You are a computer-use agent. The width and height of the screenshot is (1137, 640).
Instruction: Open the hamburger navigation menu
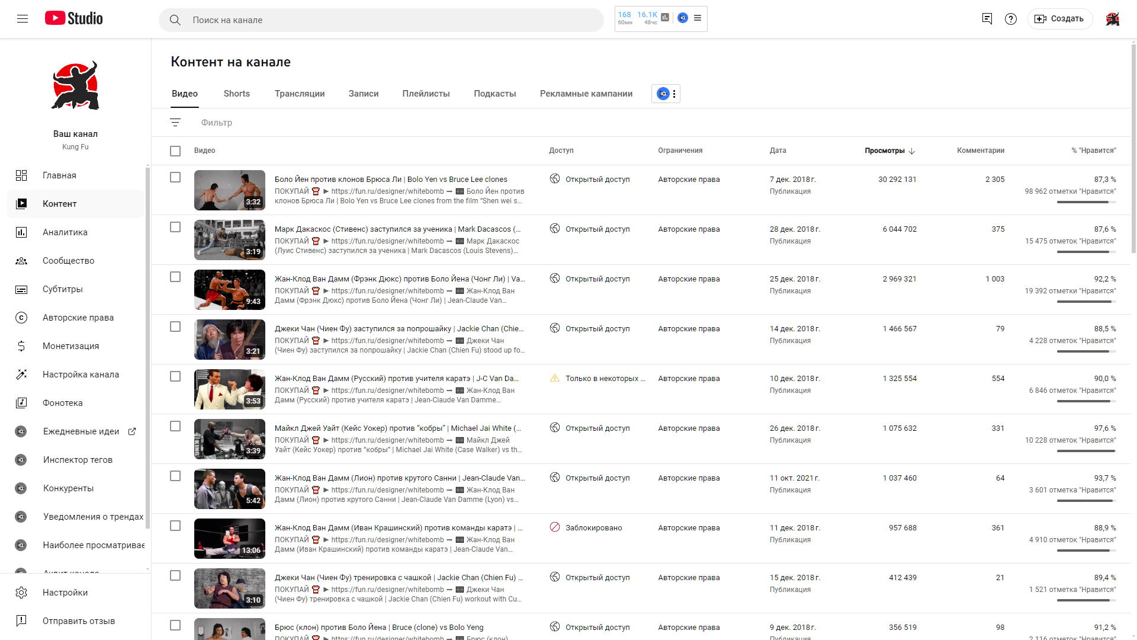pyautogui.click(x=23, y=19)
